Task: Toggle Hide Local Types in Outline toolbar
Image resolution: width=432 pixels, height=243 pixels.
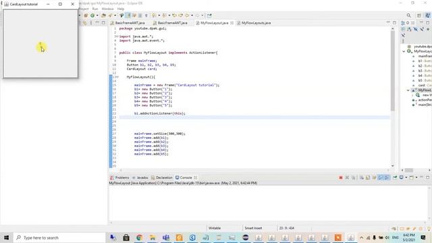Action: (403, 35)
